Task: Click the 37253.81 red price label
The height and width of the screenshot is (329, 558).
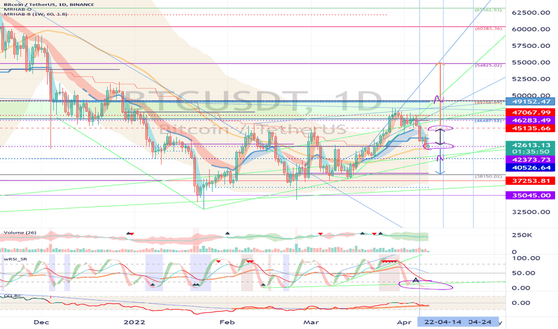Action: (x=531, y=181)
